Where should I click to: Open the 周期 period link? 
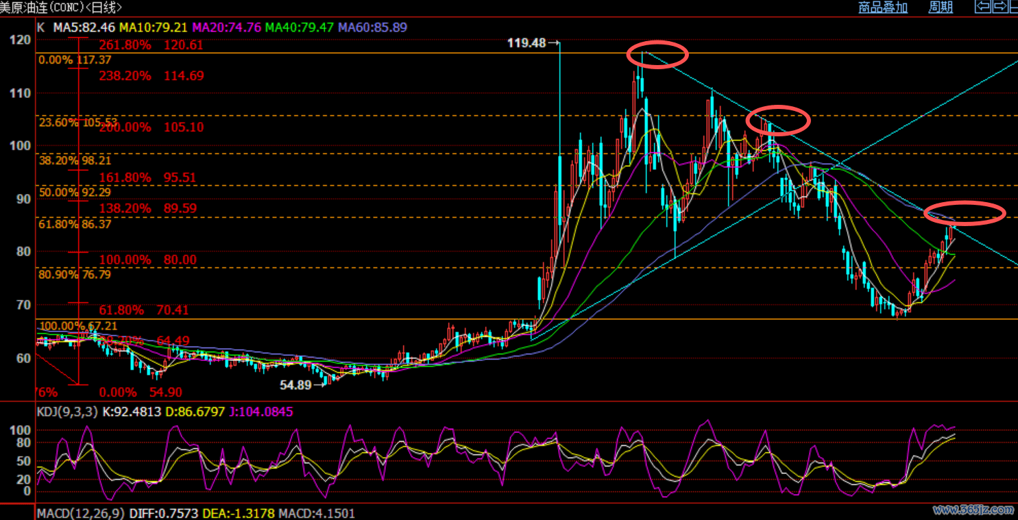[x=941, y=8]
